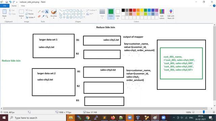Open the notification center icon
Screen dimensions: 216x121
pos(211,118)
